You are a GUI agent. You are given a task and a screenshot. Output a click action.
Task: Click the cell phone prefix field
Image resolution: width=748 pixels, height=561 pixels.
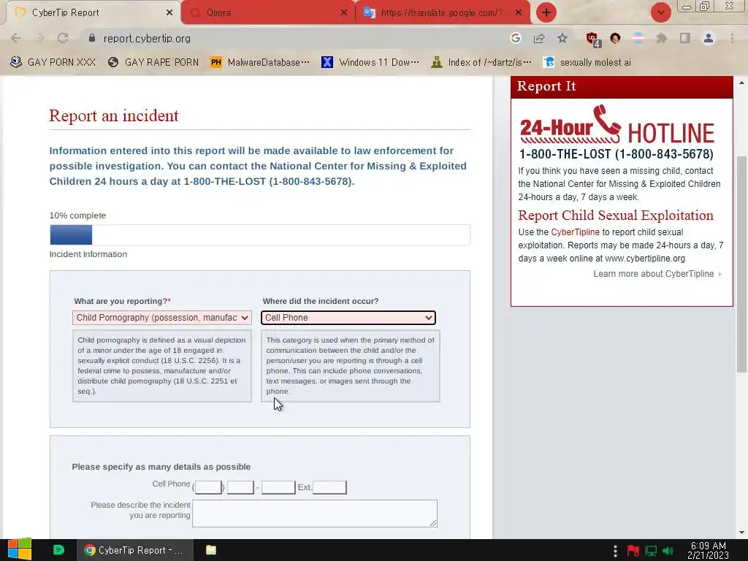tap(240, 487)
